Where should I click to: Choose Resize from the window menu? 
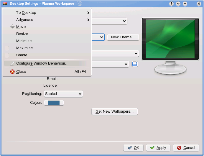[47, 34]
